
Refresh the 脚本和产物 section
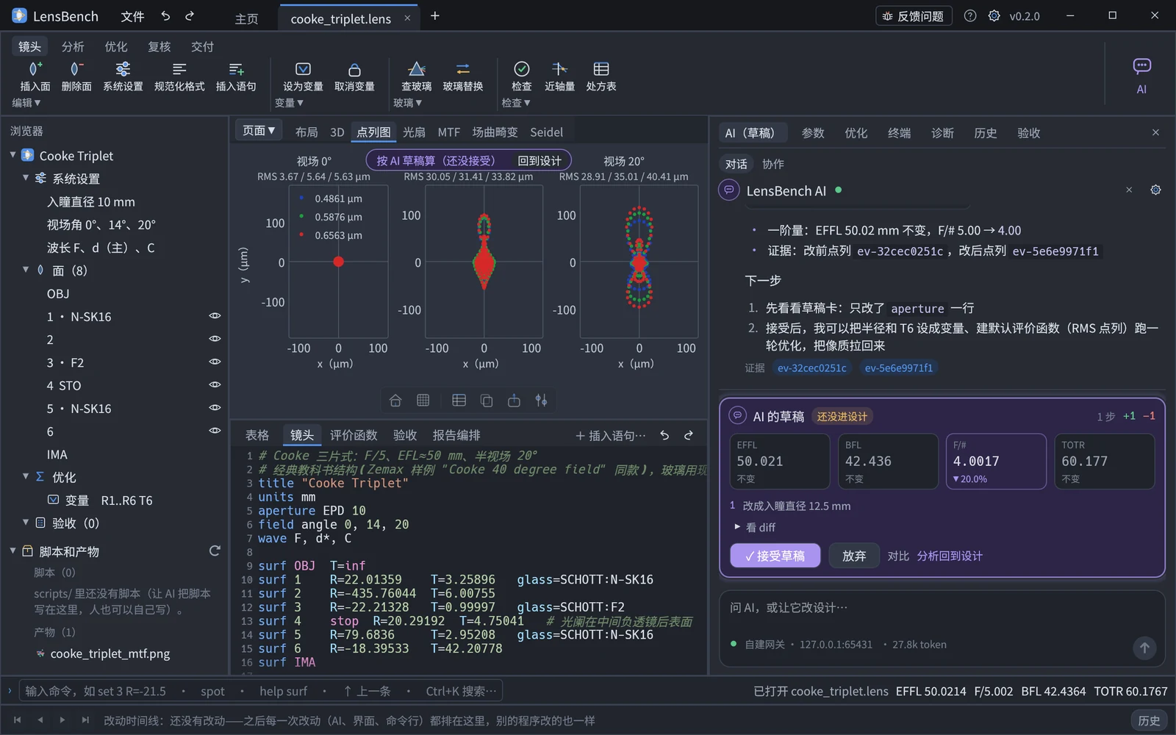[x=215, y=551]
